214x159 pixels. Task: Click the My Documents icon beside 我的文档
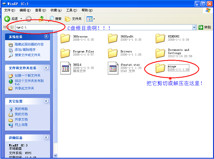pos(11,115)
